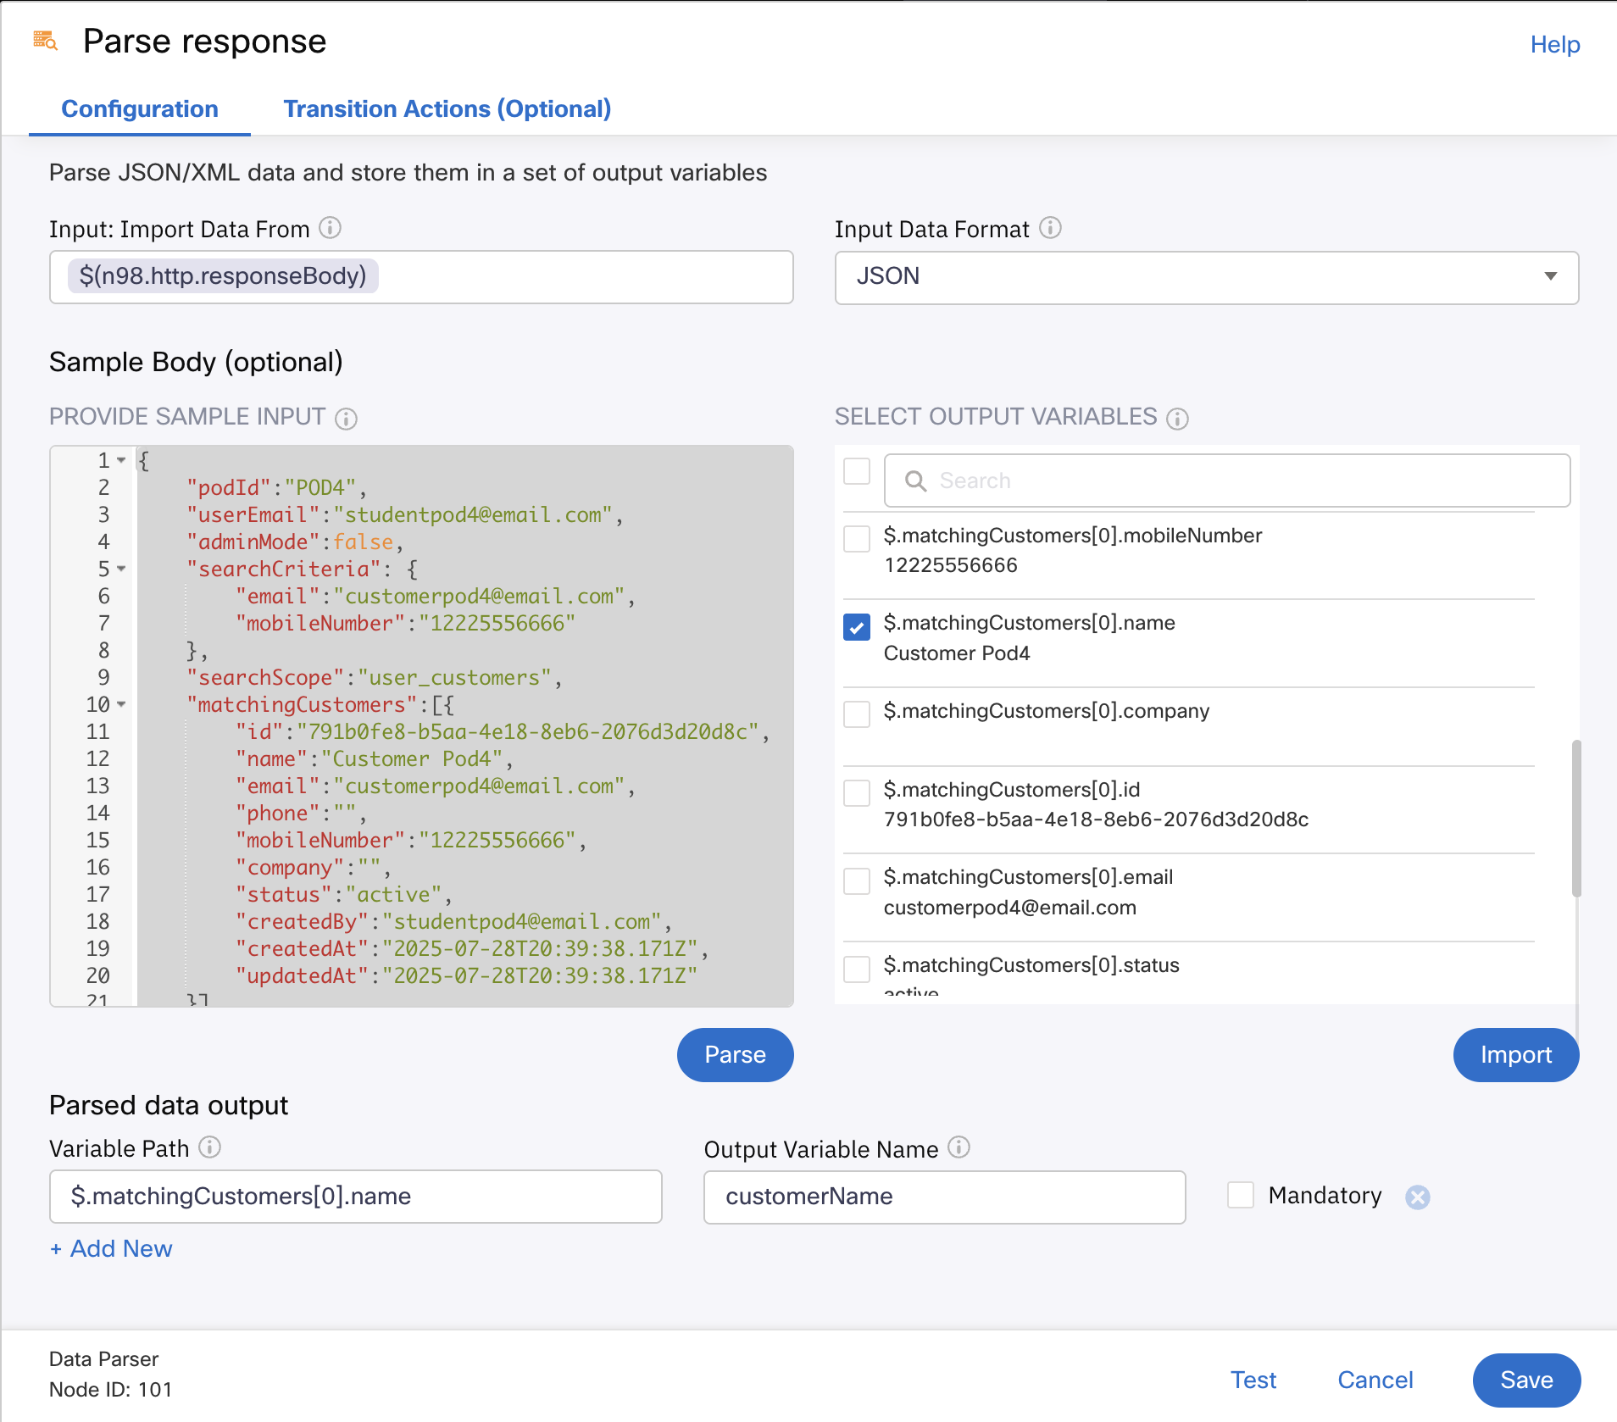Open the Help link
Viewport: 1617px width, 1422px height.
pos(1554,44)
